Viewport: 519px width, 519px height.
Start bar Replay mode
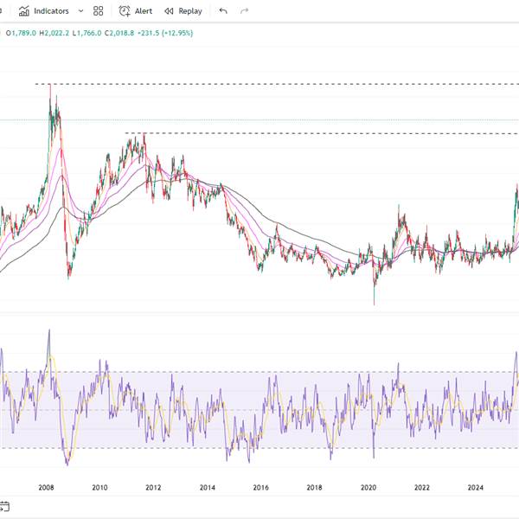click(183, 11)
